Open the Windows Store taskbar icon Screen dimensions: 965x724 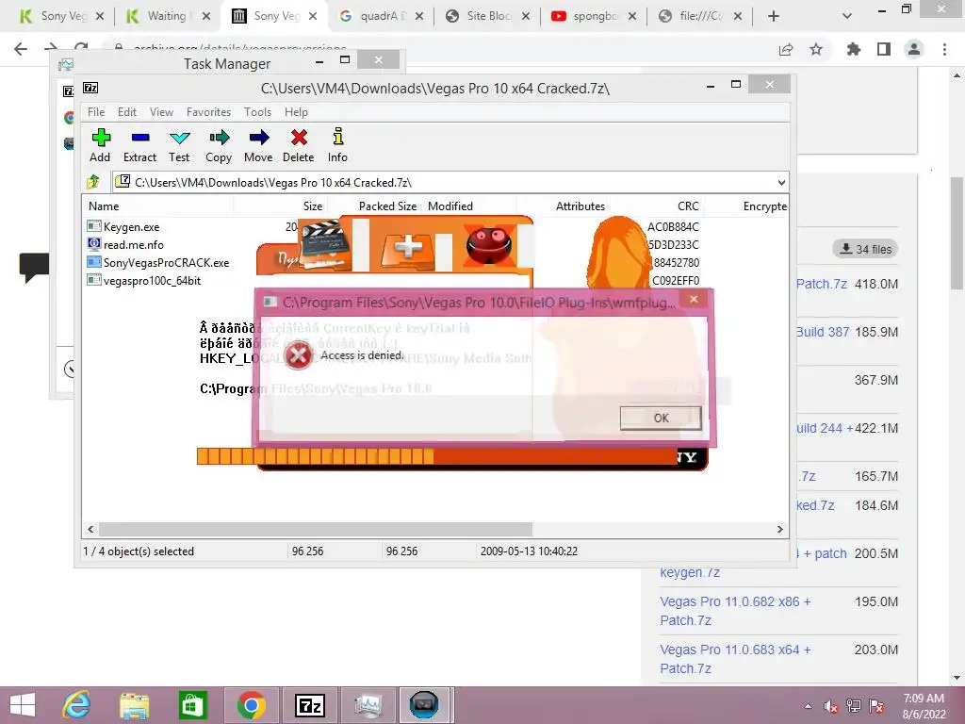tap(192, 705)
